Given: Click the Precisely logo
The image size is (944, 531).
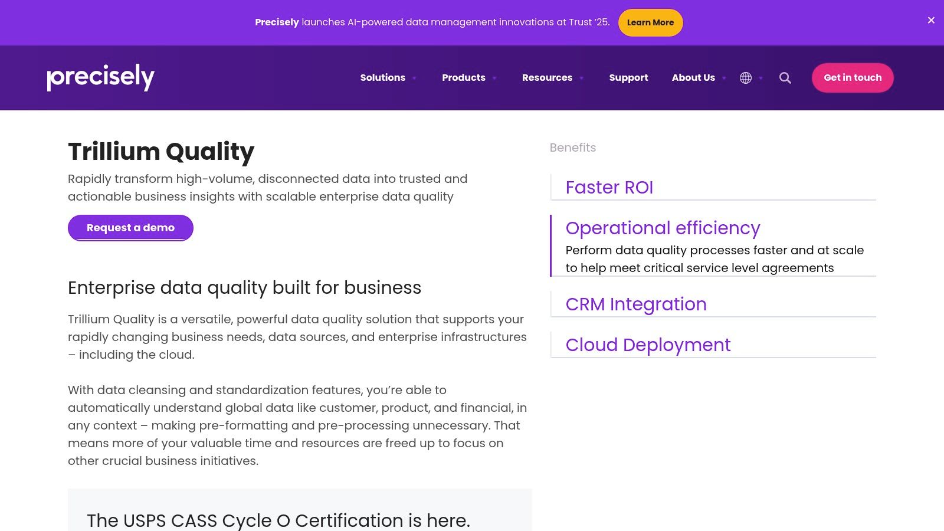Looking at the screenshot, I should coord(101,77).
